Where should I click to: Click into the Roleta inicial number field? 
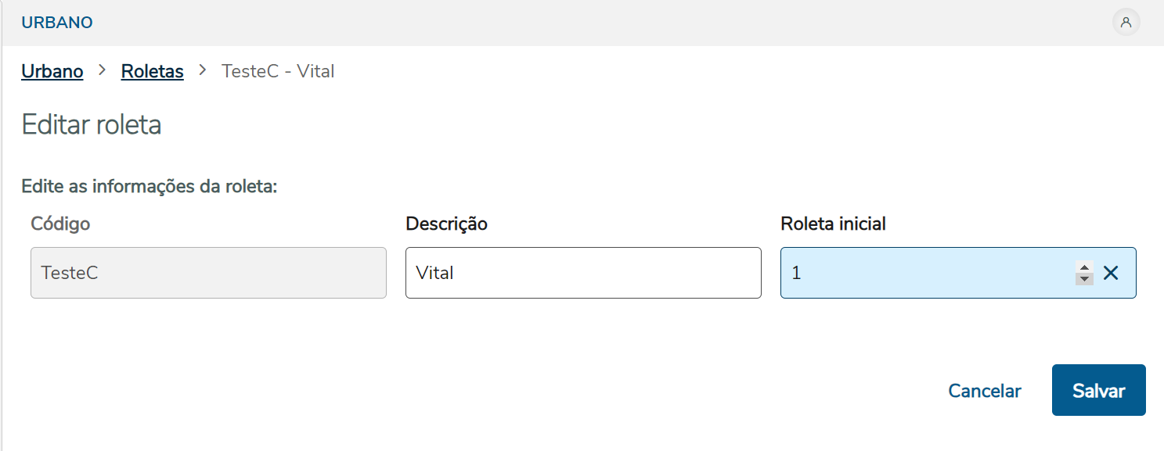(924, 273)
